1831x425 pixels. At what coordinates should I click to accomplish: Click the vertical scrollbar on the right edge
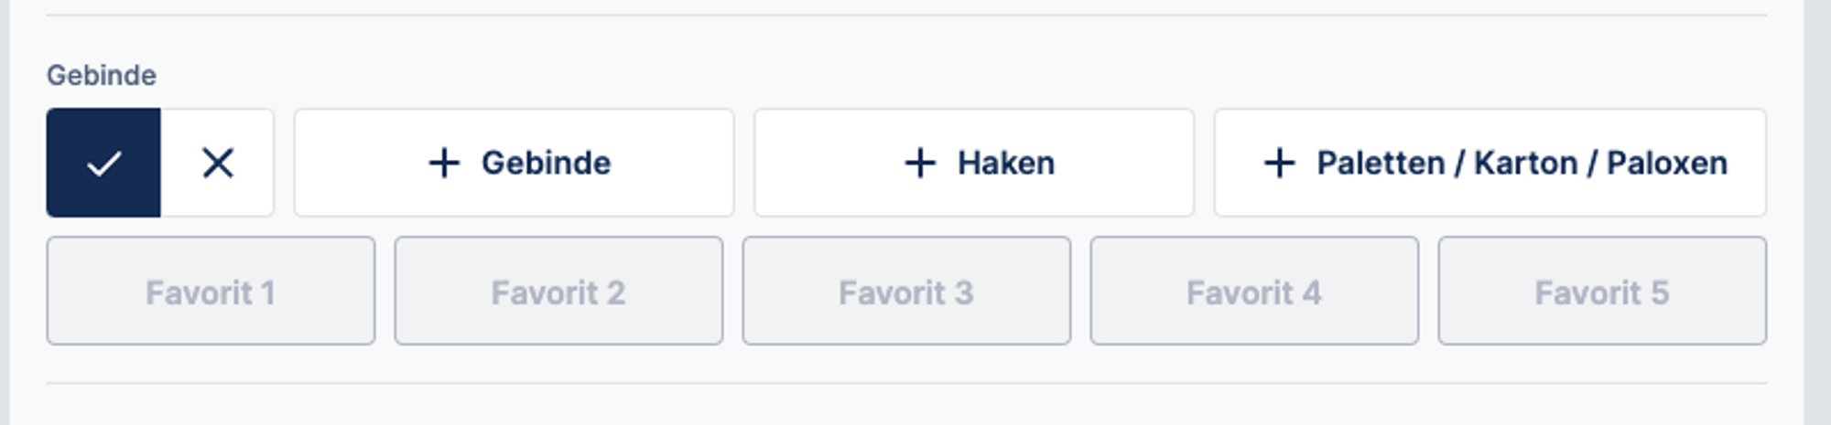point(1816,212)
